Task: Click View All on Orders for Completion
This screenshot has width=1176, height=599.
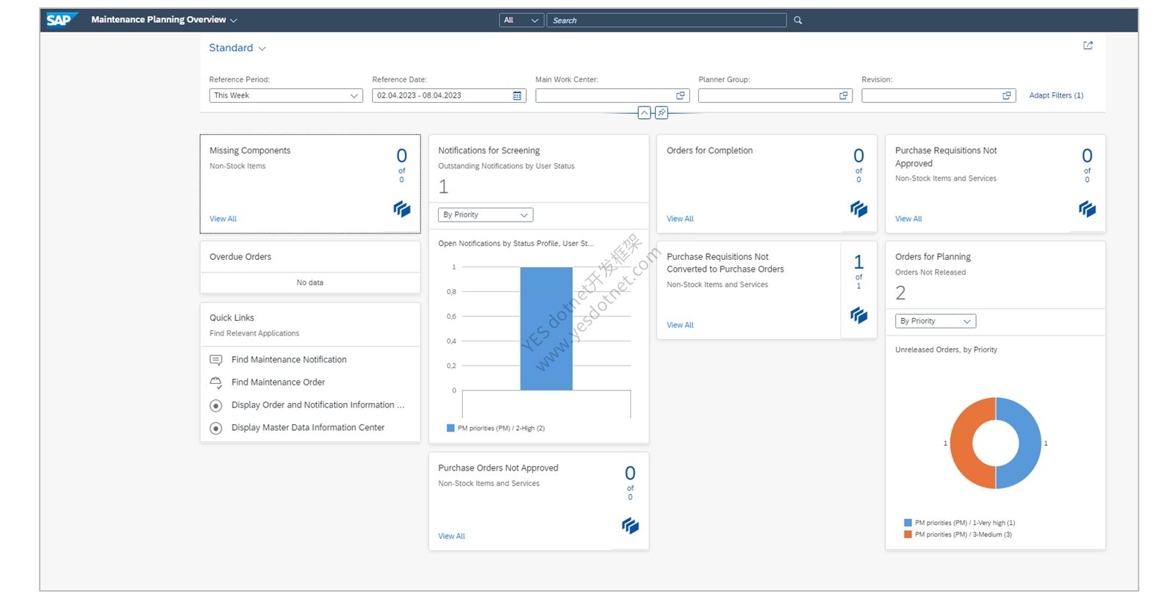Action: (680, 219)
